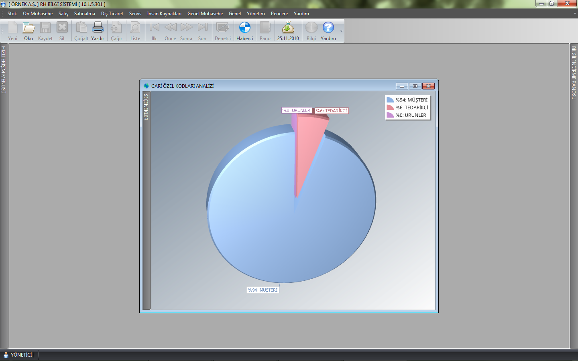Click the Kaydet save disk icon
Image resolution: width=578 pixels, height=361 pixels.
(x=45, y=28)
